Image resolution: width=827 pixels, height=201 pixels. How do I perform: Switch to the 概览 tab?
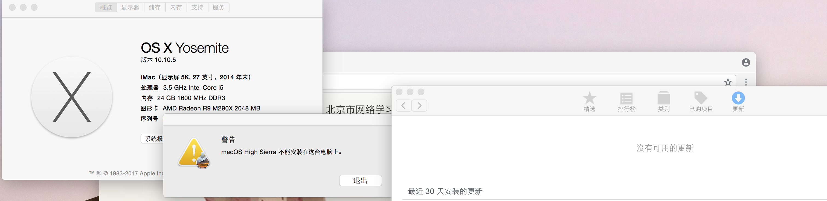106,7
